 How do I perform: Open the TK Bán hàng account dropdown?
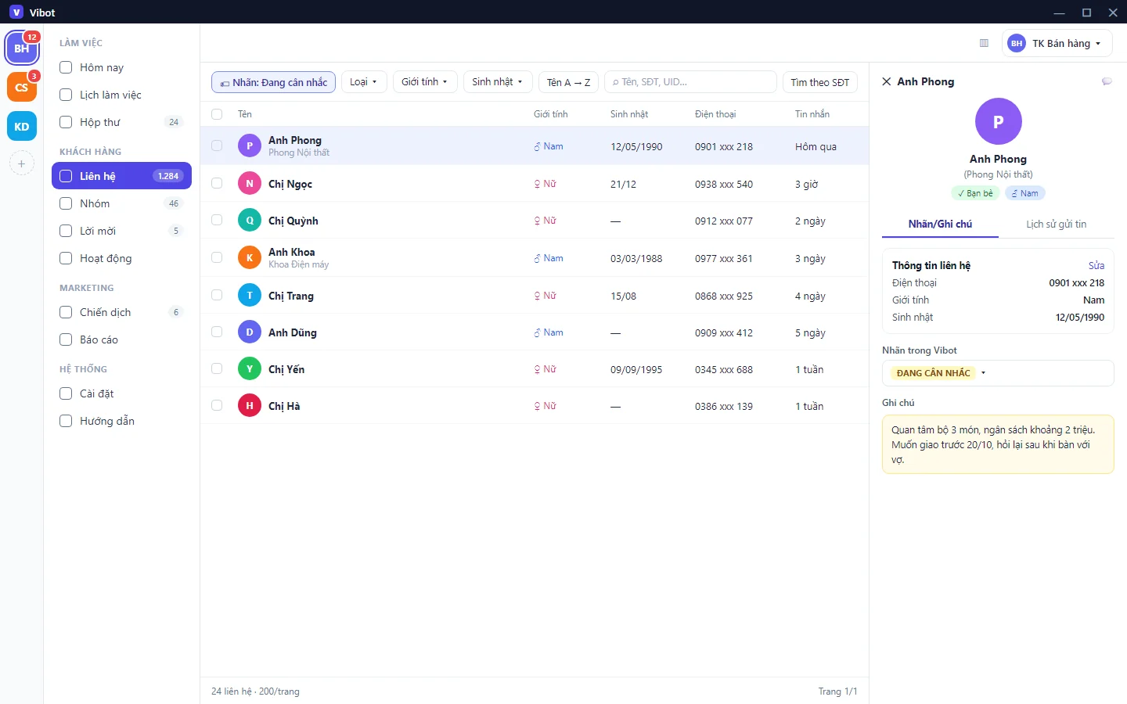1057,43
